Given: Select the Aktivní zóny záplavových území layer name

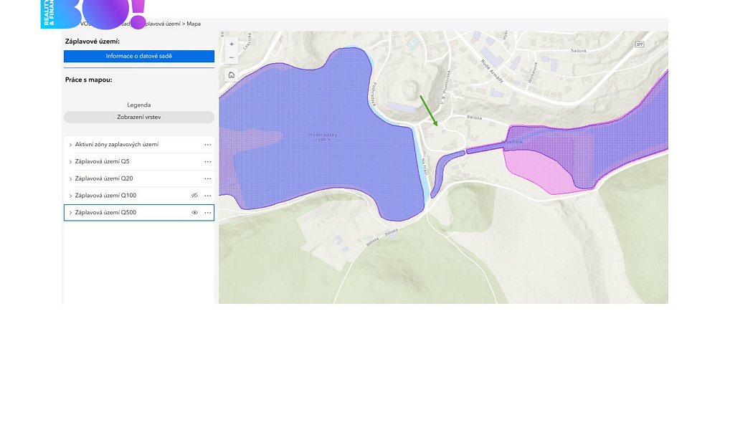Looking at the screenshot, I should click(116, 145).
